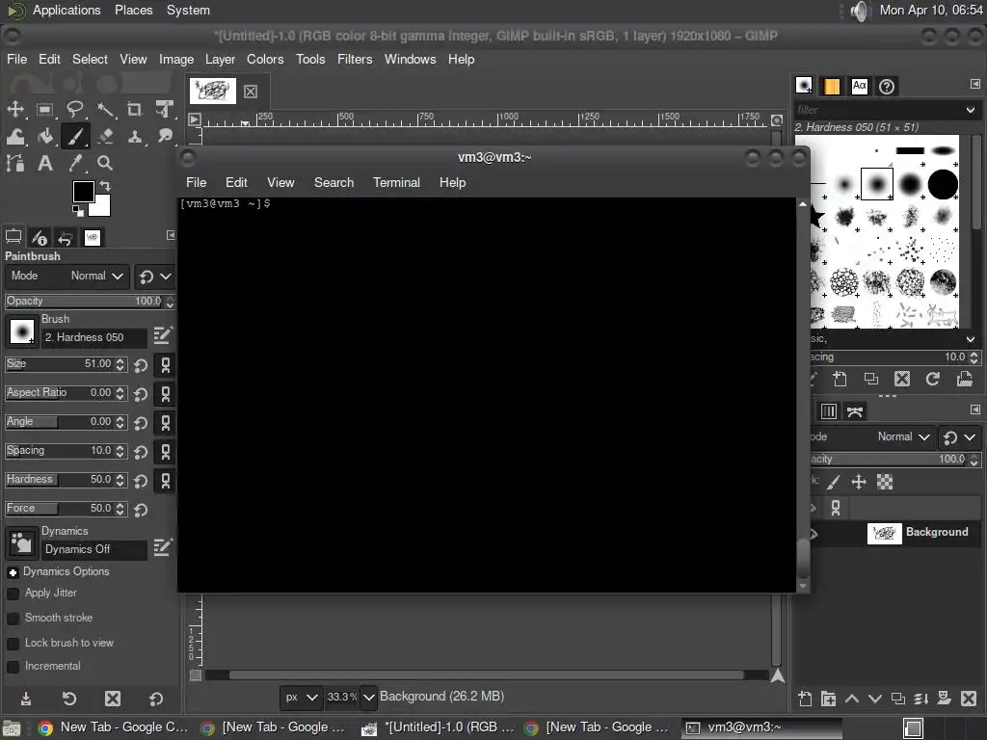Select the Paintbrush tool
The height and width of the screenshot is (740, 987).
click(75, 136)
